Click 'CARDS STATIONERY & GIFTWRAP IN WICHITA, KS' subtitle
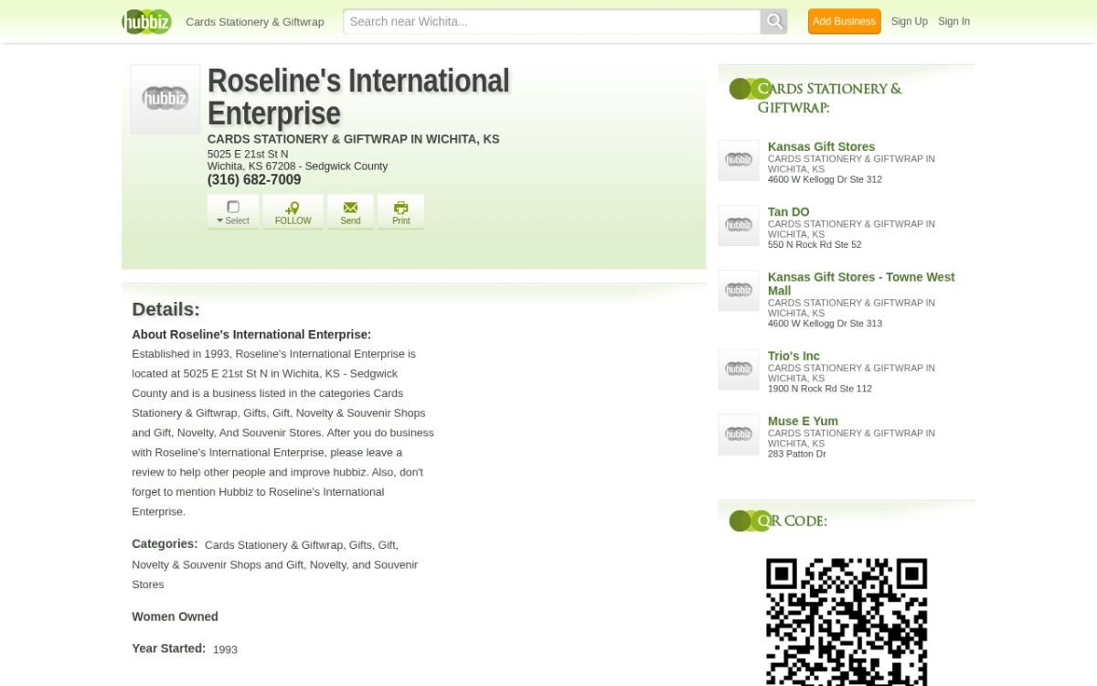This screenshot has height=686, width=1097. [x=354, y=139]
